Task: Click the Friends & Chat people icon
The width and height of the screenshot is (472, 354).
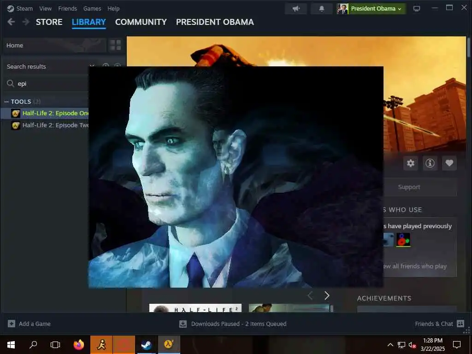Action: coord(460,324)
